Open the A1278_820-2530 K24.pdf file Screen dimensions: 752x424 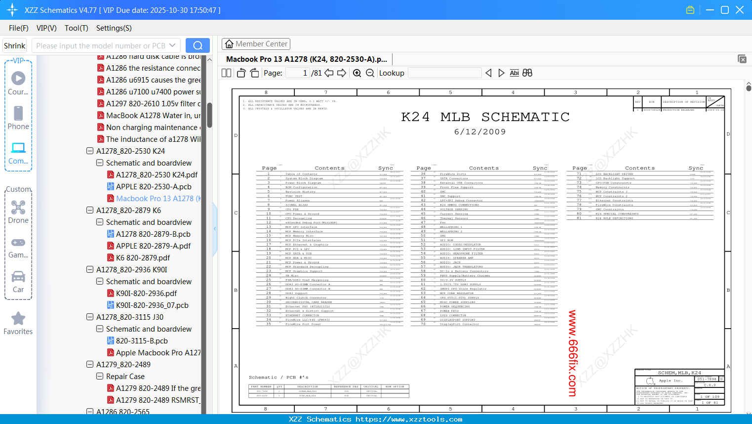157,175
